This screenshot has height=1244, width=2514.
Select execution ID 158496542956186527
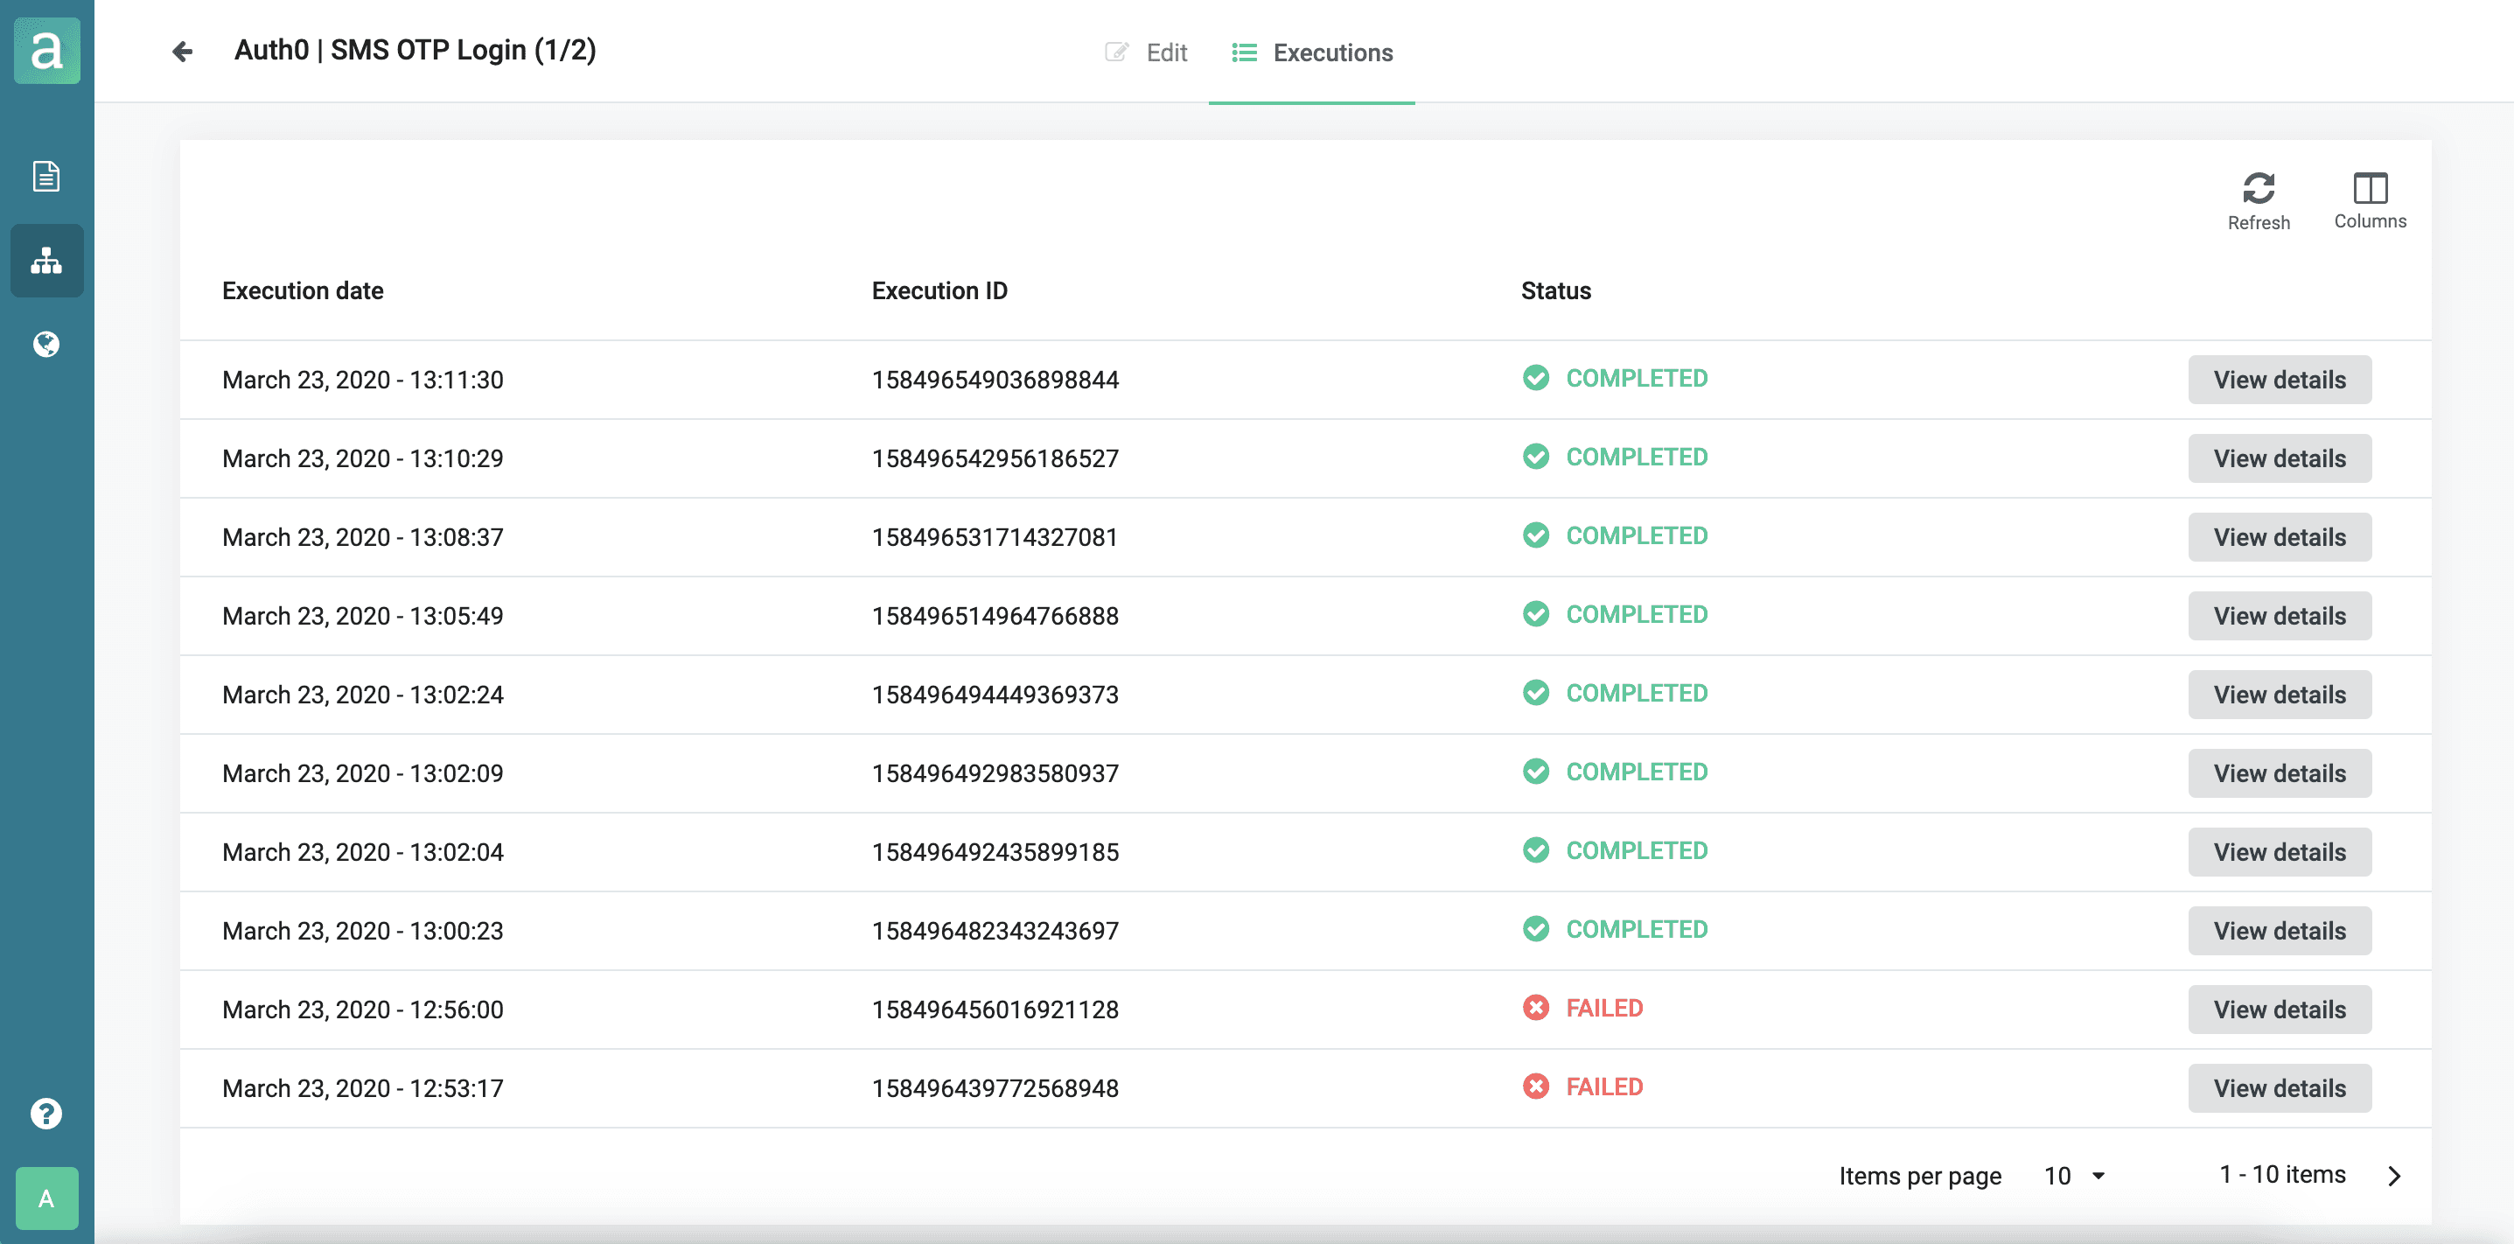[x=995, y=458]
